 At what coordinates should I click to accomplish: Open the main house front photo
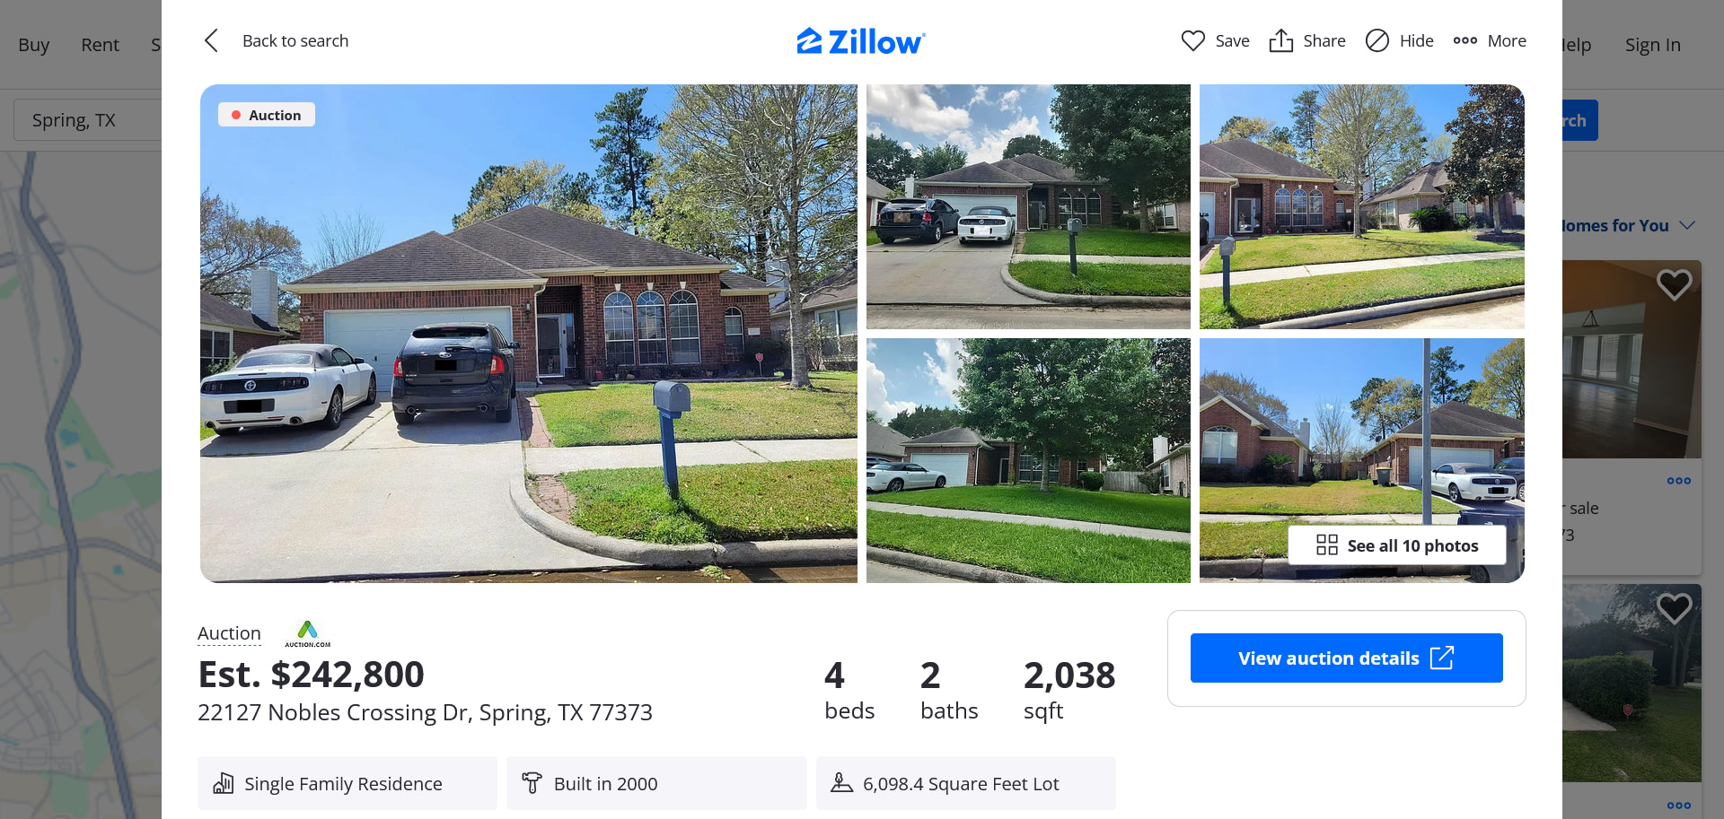528,333
